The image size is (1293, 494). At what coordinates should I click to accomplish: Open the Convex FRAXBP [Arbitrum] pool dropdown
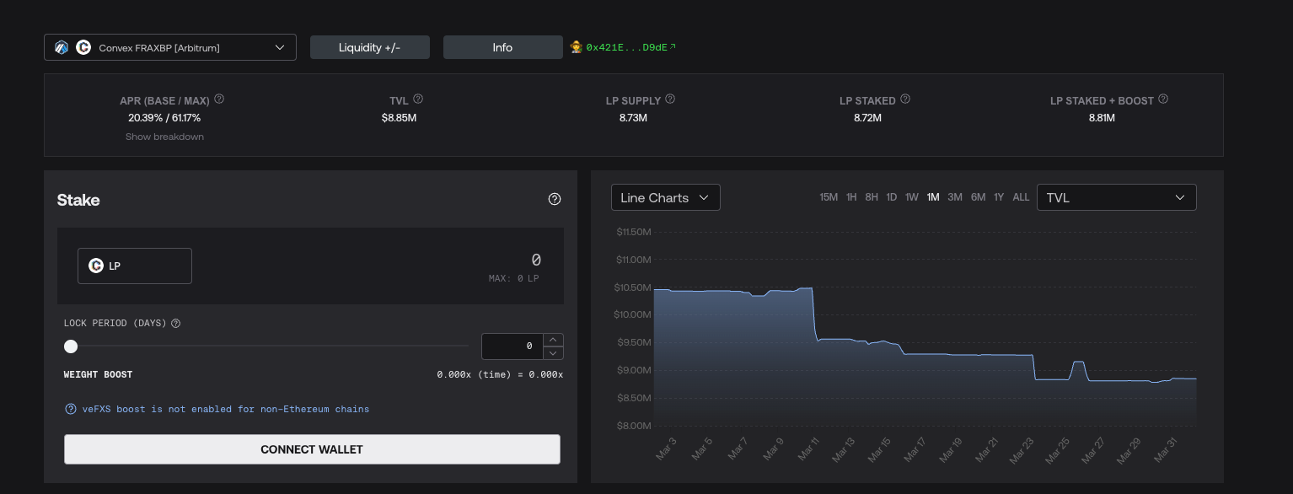point(170,47)
